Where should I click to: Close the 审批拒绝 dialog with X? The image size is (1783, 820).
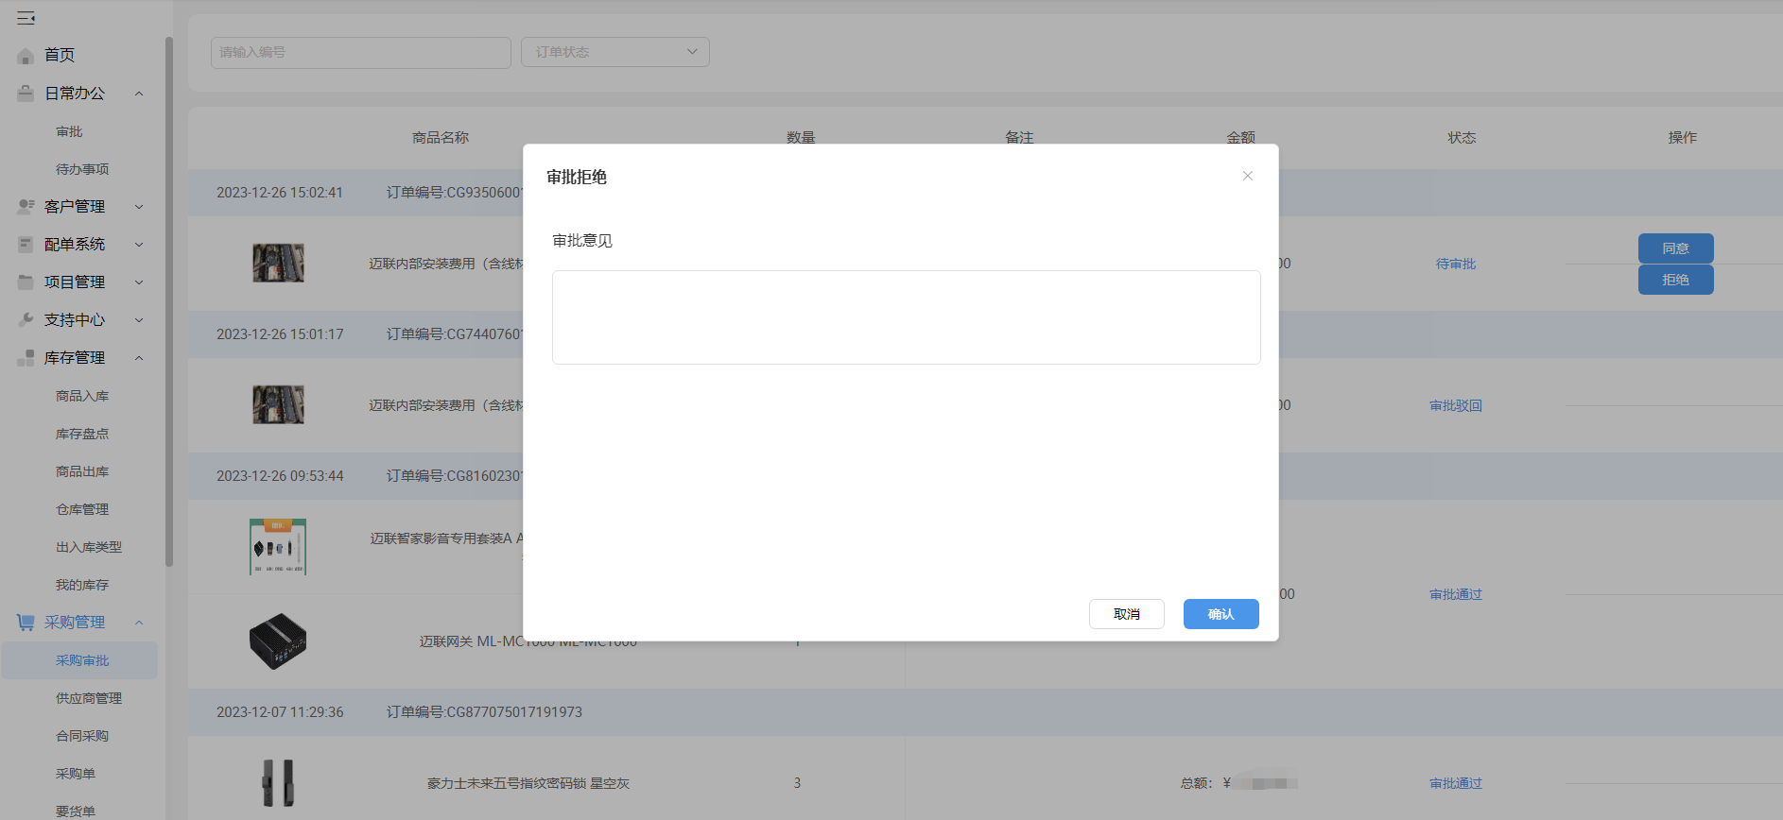(1248, 176)
